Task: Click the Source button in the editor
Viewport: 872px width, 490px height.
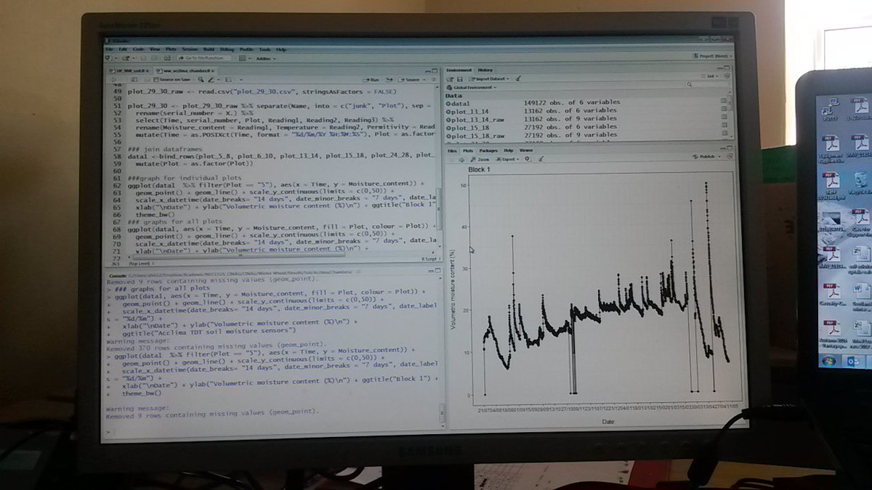Action: coord(411,79)
